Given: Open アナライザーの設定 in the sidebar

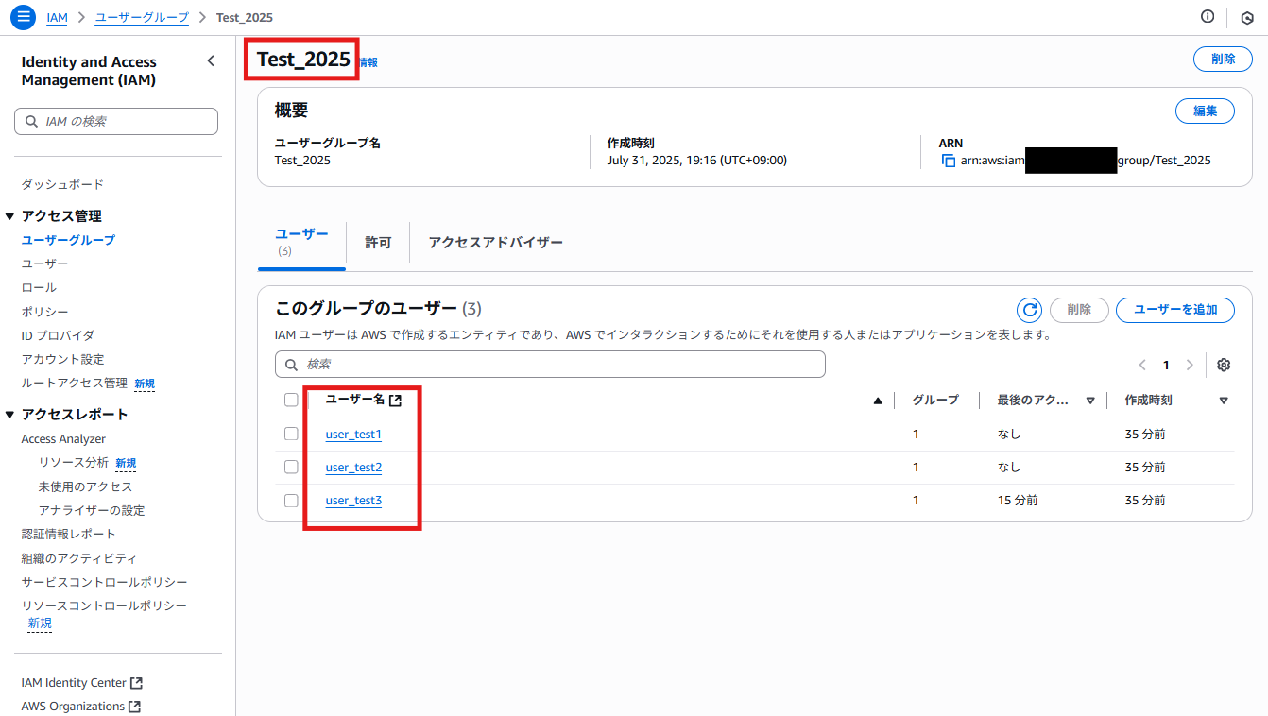Looking at the screenshot, I should pos(92,510).
